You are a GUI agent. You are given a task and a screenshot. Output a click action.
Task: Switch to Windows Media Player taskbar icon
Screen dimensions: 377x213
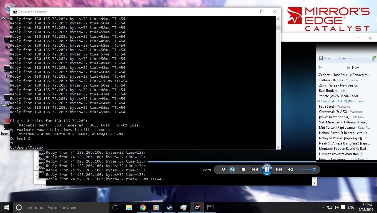pyautogui.click(x=156, y=207)
